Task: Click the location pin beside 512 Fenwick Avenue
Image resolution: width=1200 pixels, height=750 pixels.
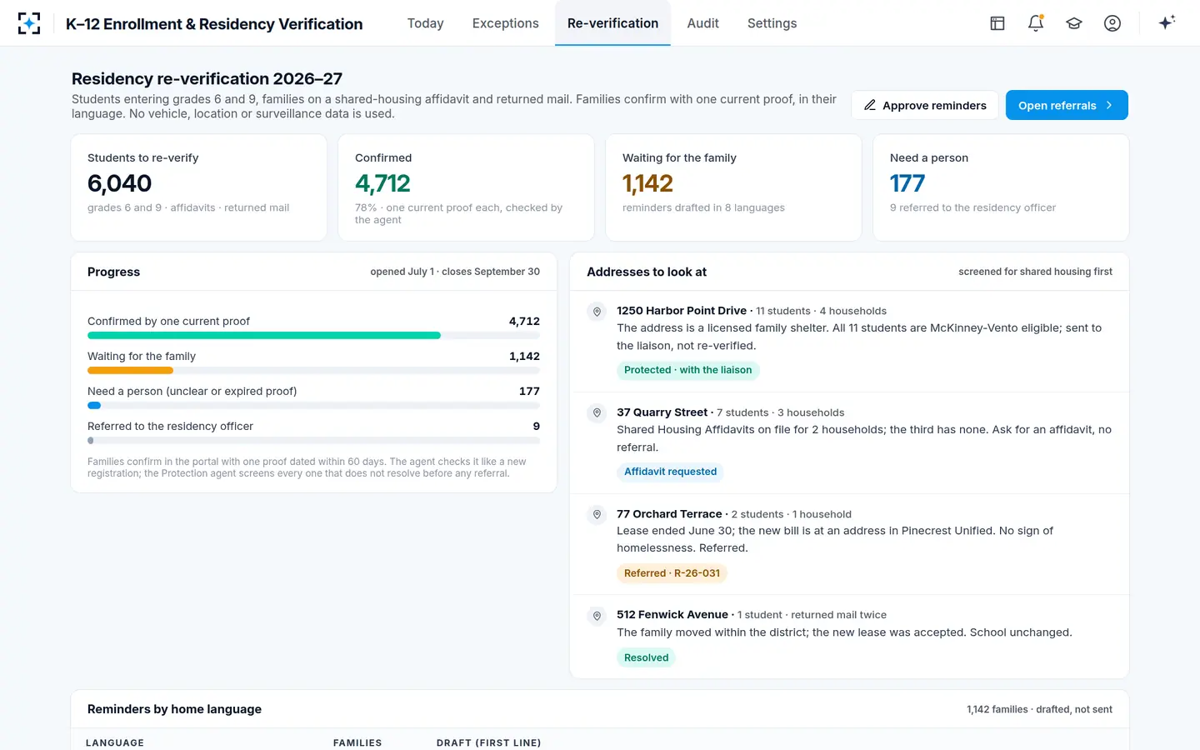Action: (597, 616)
